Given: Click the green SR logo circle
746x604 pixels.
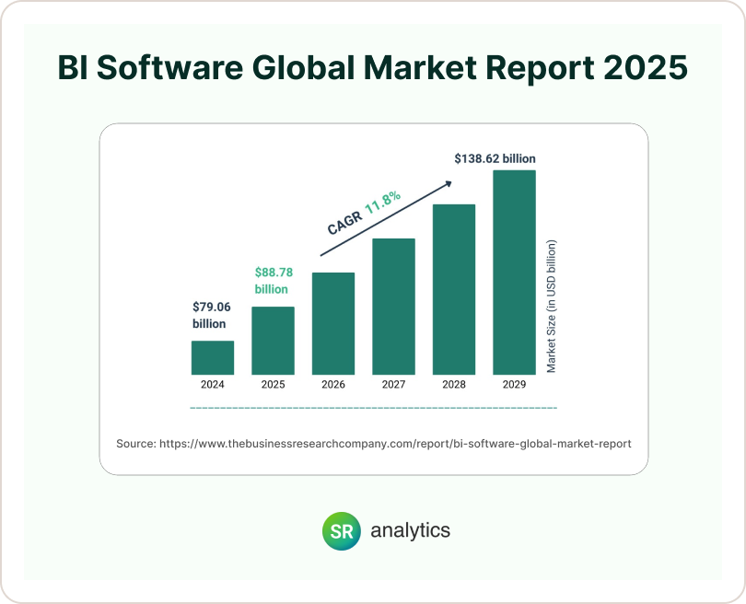Looking at the screenshot, I should pyautogui.click(x=340, y=531).
